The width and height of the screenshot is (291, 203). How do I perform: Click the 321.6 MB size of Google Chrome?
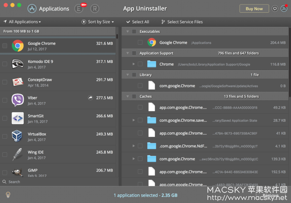105,43
